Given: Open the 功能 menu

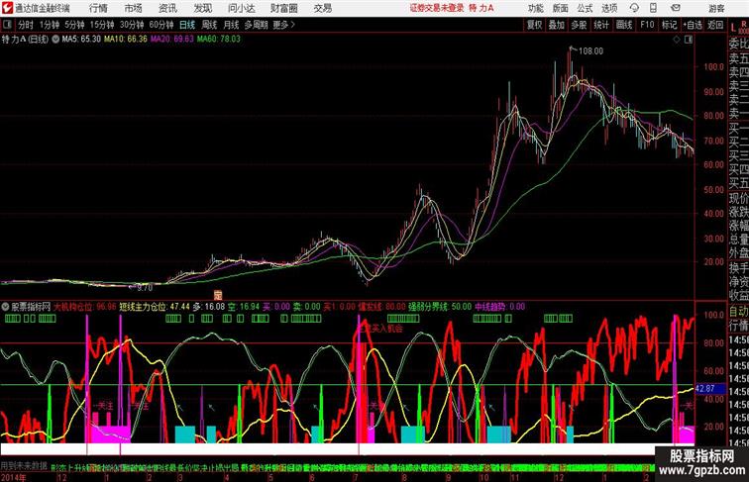Looking at the screenshot, I should point(536,8).
